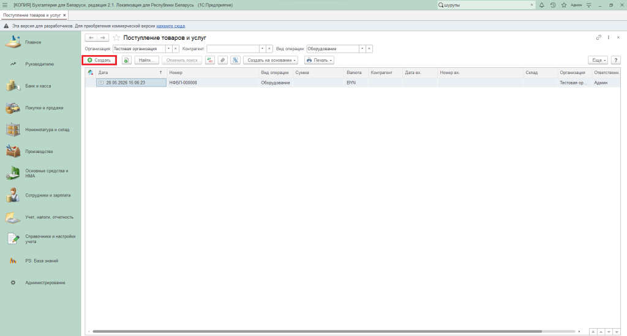Copy document using icon next to Создать
Image resolution: width=627 pixels, height=336 pixels.
(126, 61)
